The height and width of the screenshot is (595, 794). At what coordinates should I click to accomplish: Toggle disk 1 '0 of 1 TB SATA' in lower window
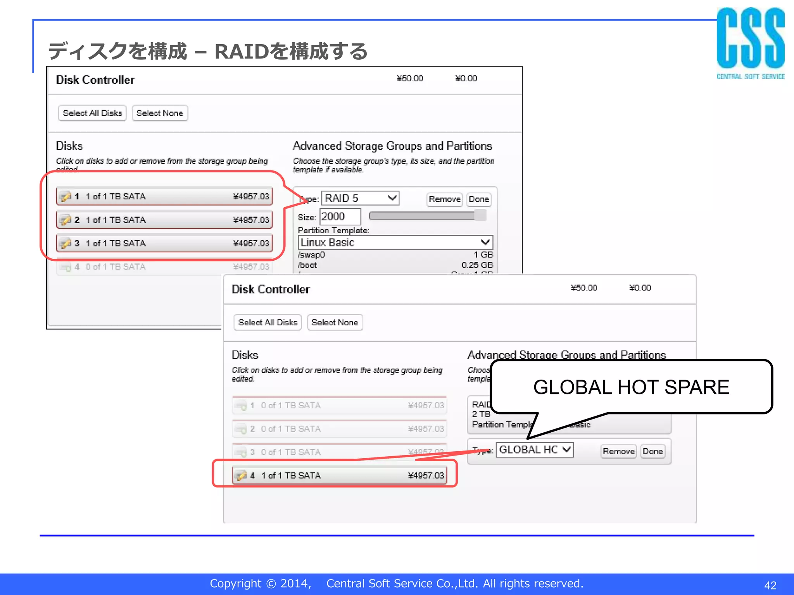point(339,405)
